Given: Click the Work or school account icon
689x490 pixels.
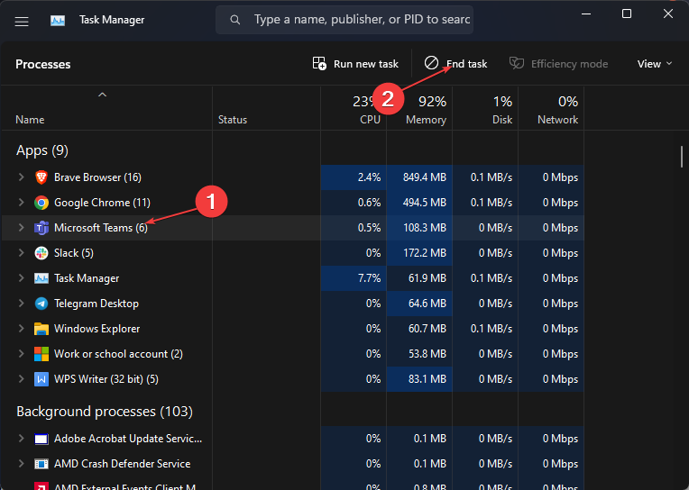Looking at the screenshot, I should [x=41, y=354].
